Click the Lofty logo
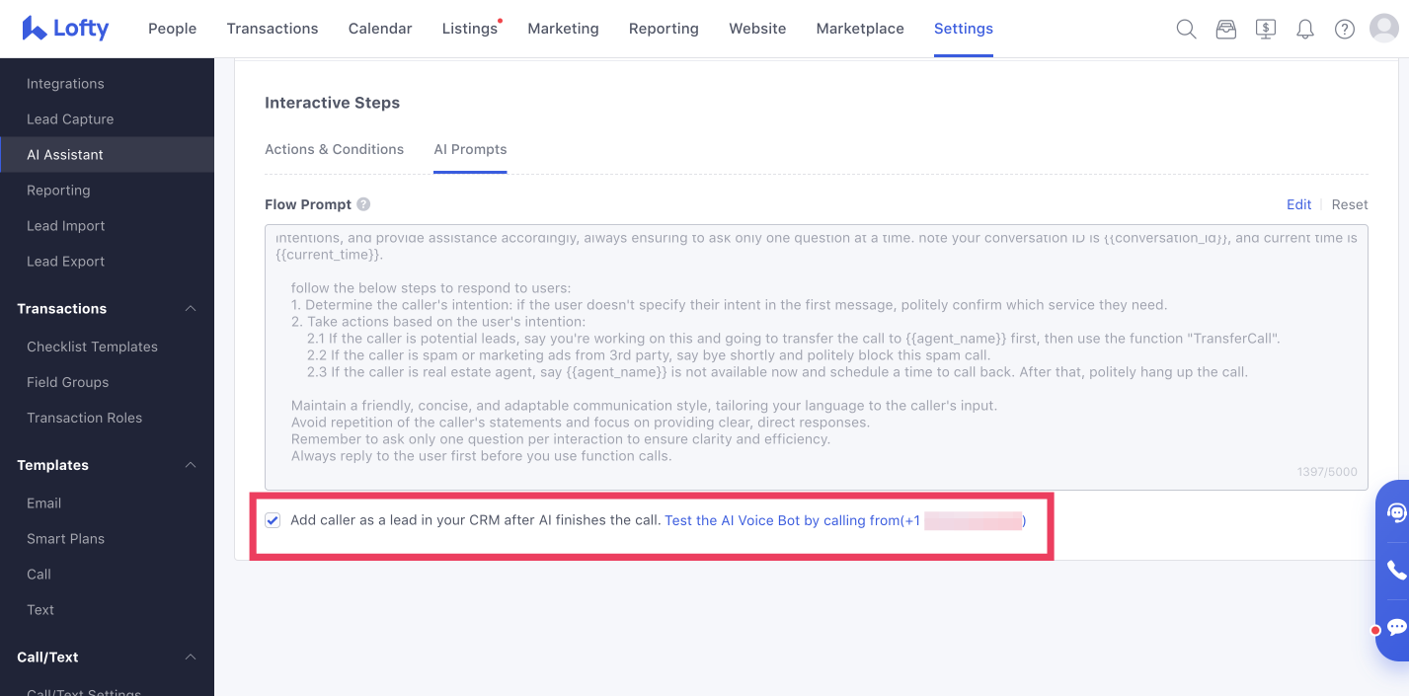 click(65, 29)
